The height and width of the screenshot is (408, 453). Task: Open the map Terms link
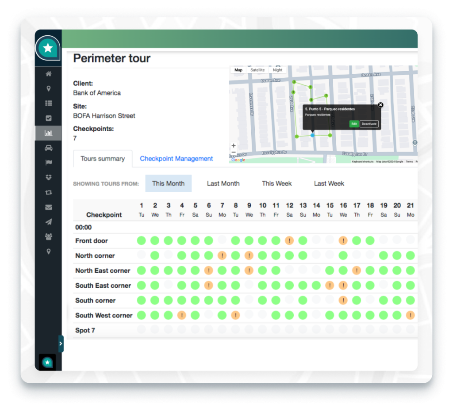(x=409, y=162)
